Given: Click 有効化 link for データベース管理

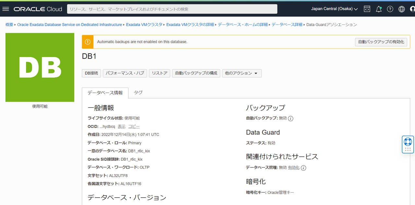Looking at the screenshot, I should click(x=294, y=168).
